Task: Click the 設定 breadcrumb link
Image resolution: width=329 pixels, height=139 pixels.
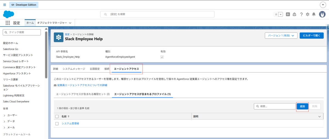Action: coord(67,34)
